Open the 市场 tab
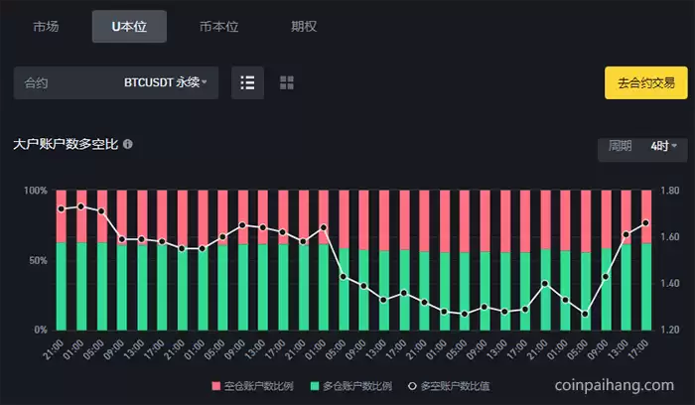This screenshot has height=405, width=695. click(46, 27)
